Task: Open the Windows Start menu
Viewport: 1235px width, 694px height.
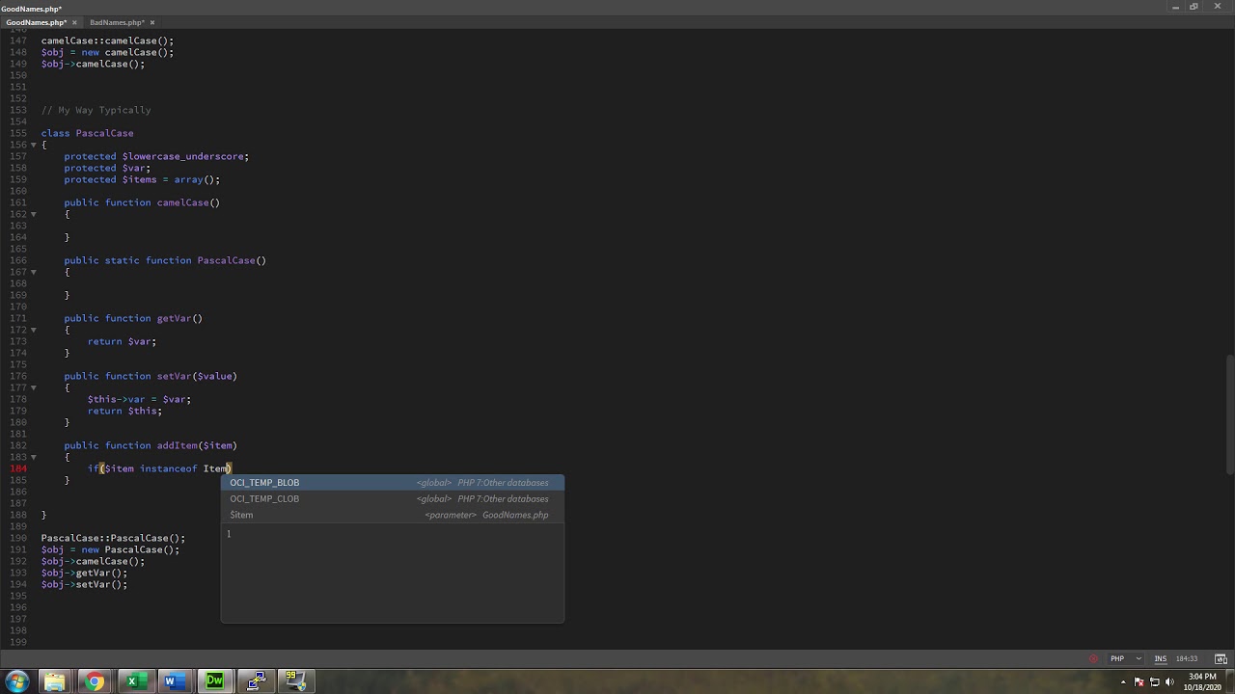Action: point(16,681)
